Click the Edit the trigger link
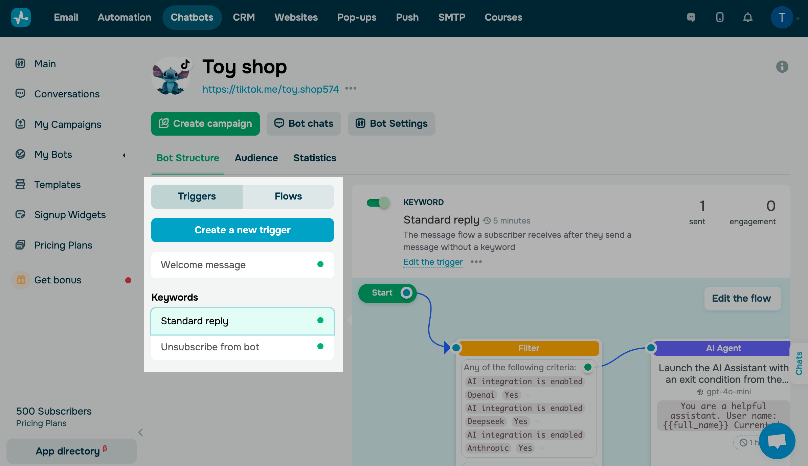Viewport: 808px width, 466px height. pyautogui.click(x=433, y=262)
